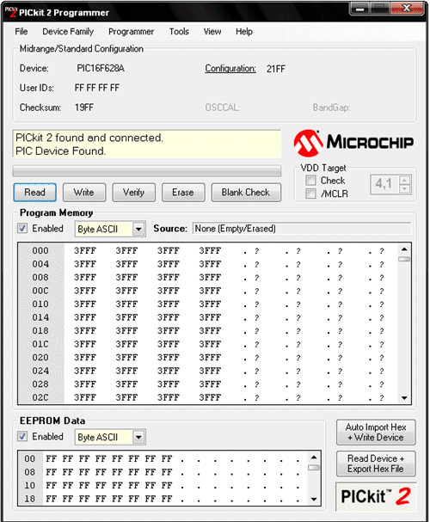The image size is (430, 522).
Task: Click Read Device + Export Hex File
Action: click(376, 464)
